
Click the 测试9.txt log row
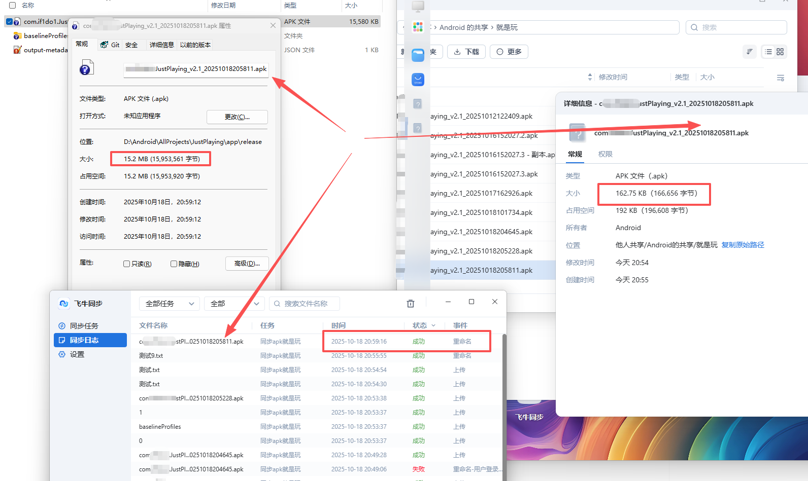click(318, 356)
